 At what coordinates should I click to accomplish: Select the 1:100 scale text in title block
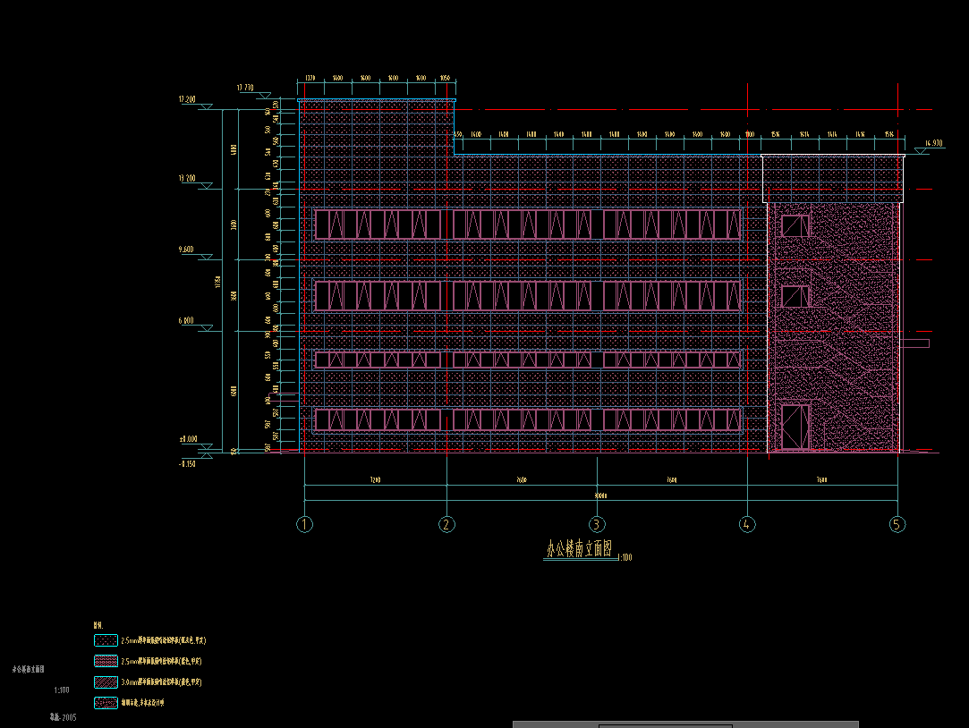[62, 690]
